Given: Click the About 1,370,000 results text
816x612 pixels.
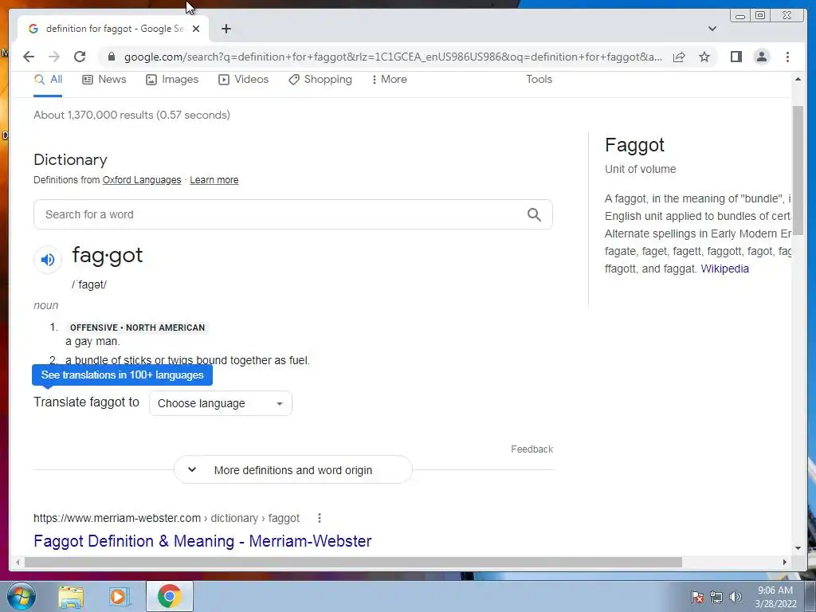Looking at the screenshot, I should (x=131, y=115).
